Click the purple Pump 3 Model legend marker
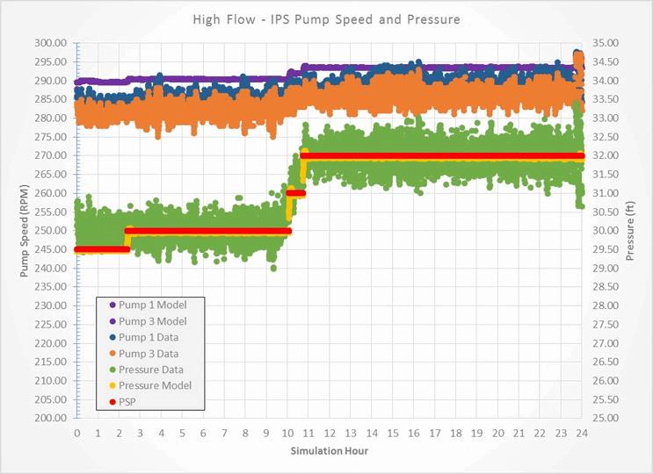The width and height of the screenshot is (653, 474). point(112,321)
